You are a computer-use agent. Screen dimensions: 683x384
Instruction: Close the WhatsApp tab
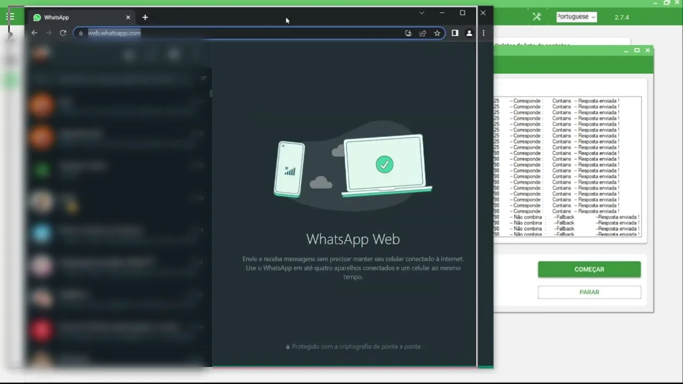point(128,18)
